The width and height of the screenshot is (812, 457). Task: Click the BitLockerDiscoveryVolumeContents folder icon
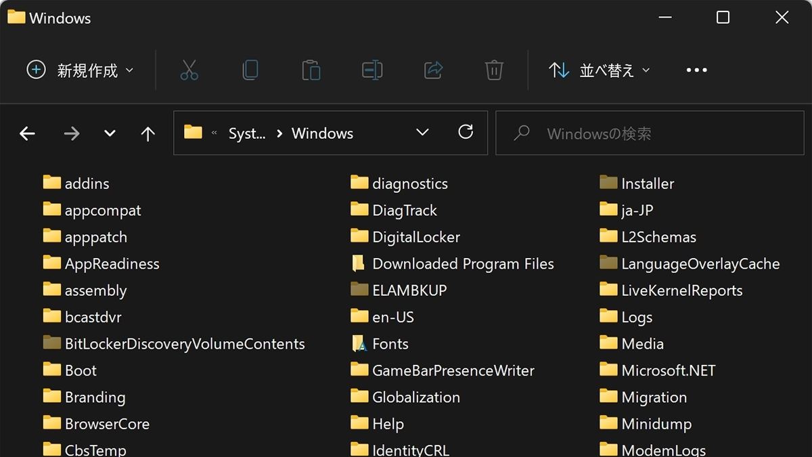(x=52, y=343)
